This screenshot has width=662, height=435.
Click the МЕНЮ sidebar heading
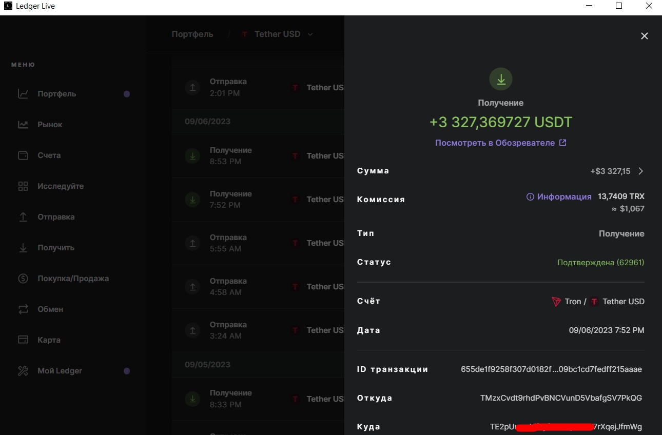[x=23, y=65]
